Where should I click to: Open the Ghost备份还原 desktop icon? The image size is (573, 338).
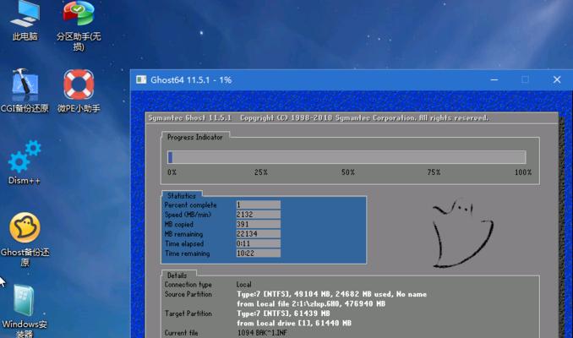point(25,239)
